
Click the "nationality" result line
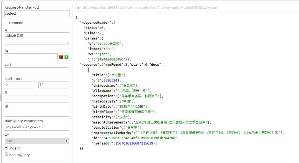113,101
